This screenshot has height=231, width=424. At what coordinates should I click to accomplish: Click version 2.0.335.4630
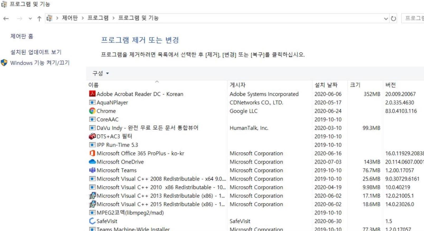pyautogui.click(x=399, y=102)
